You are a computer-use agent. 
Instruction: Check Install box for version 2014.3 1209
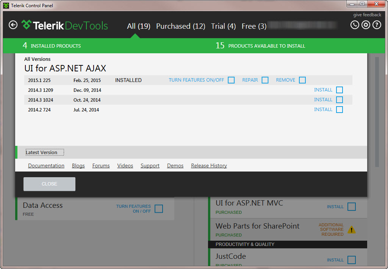pos(339,90)
